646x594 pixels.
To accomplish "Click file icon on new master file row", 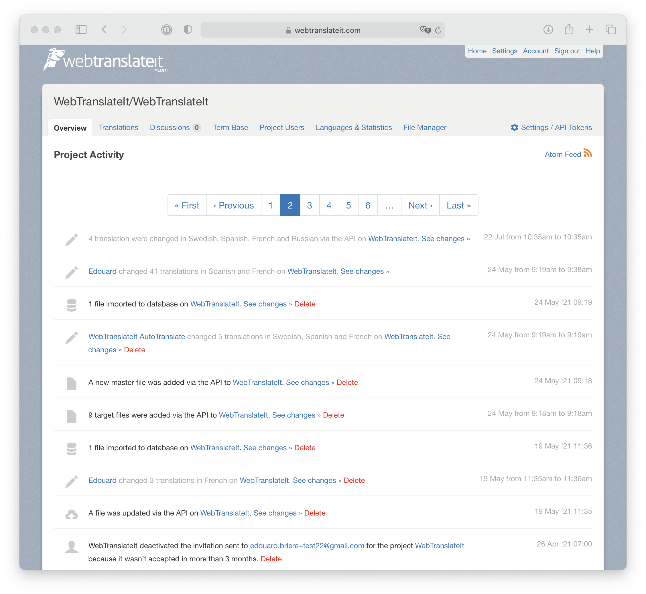I will [71, 383].
